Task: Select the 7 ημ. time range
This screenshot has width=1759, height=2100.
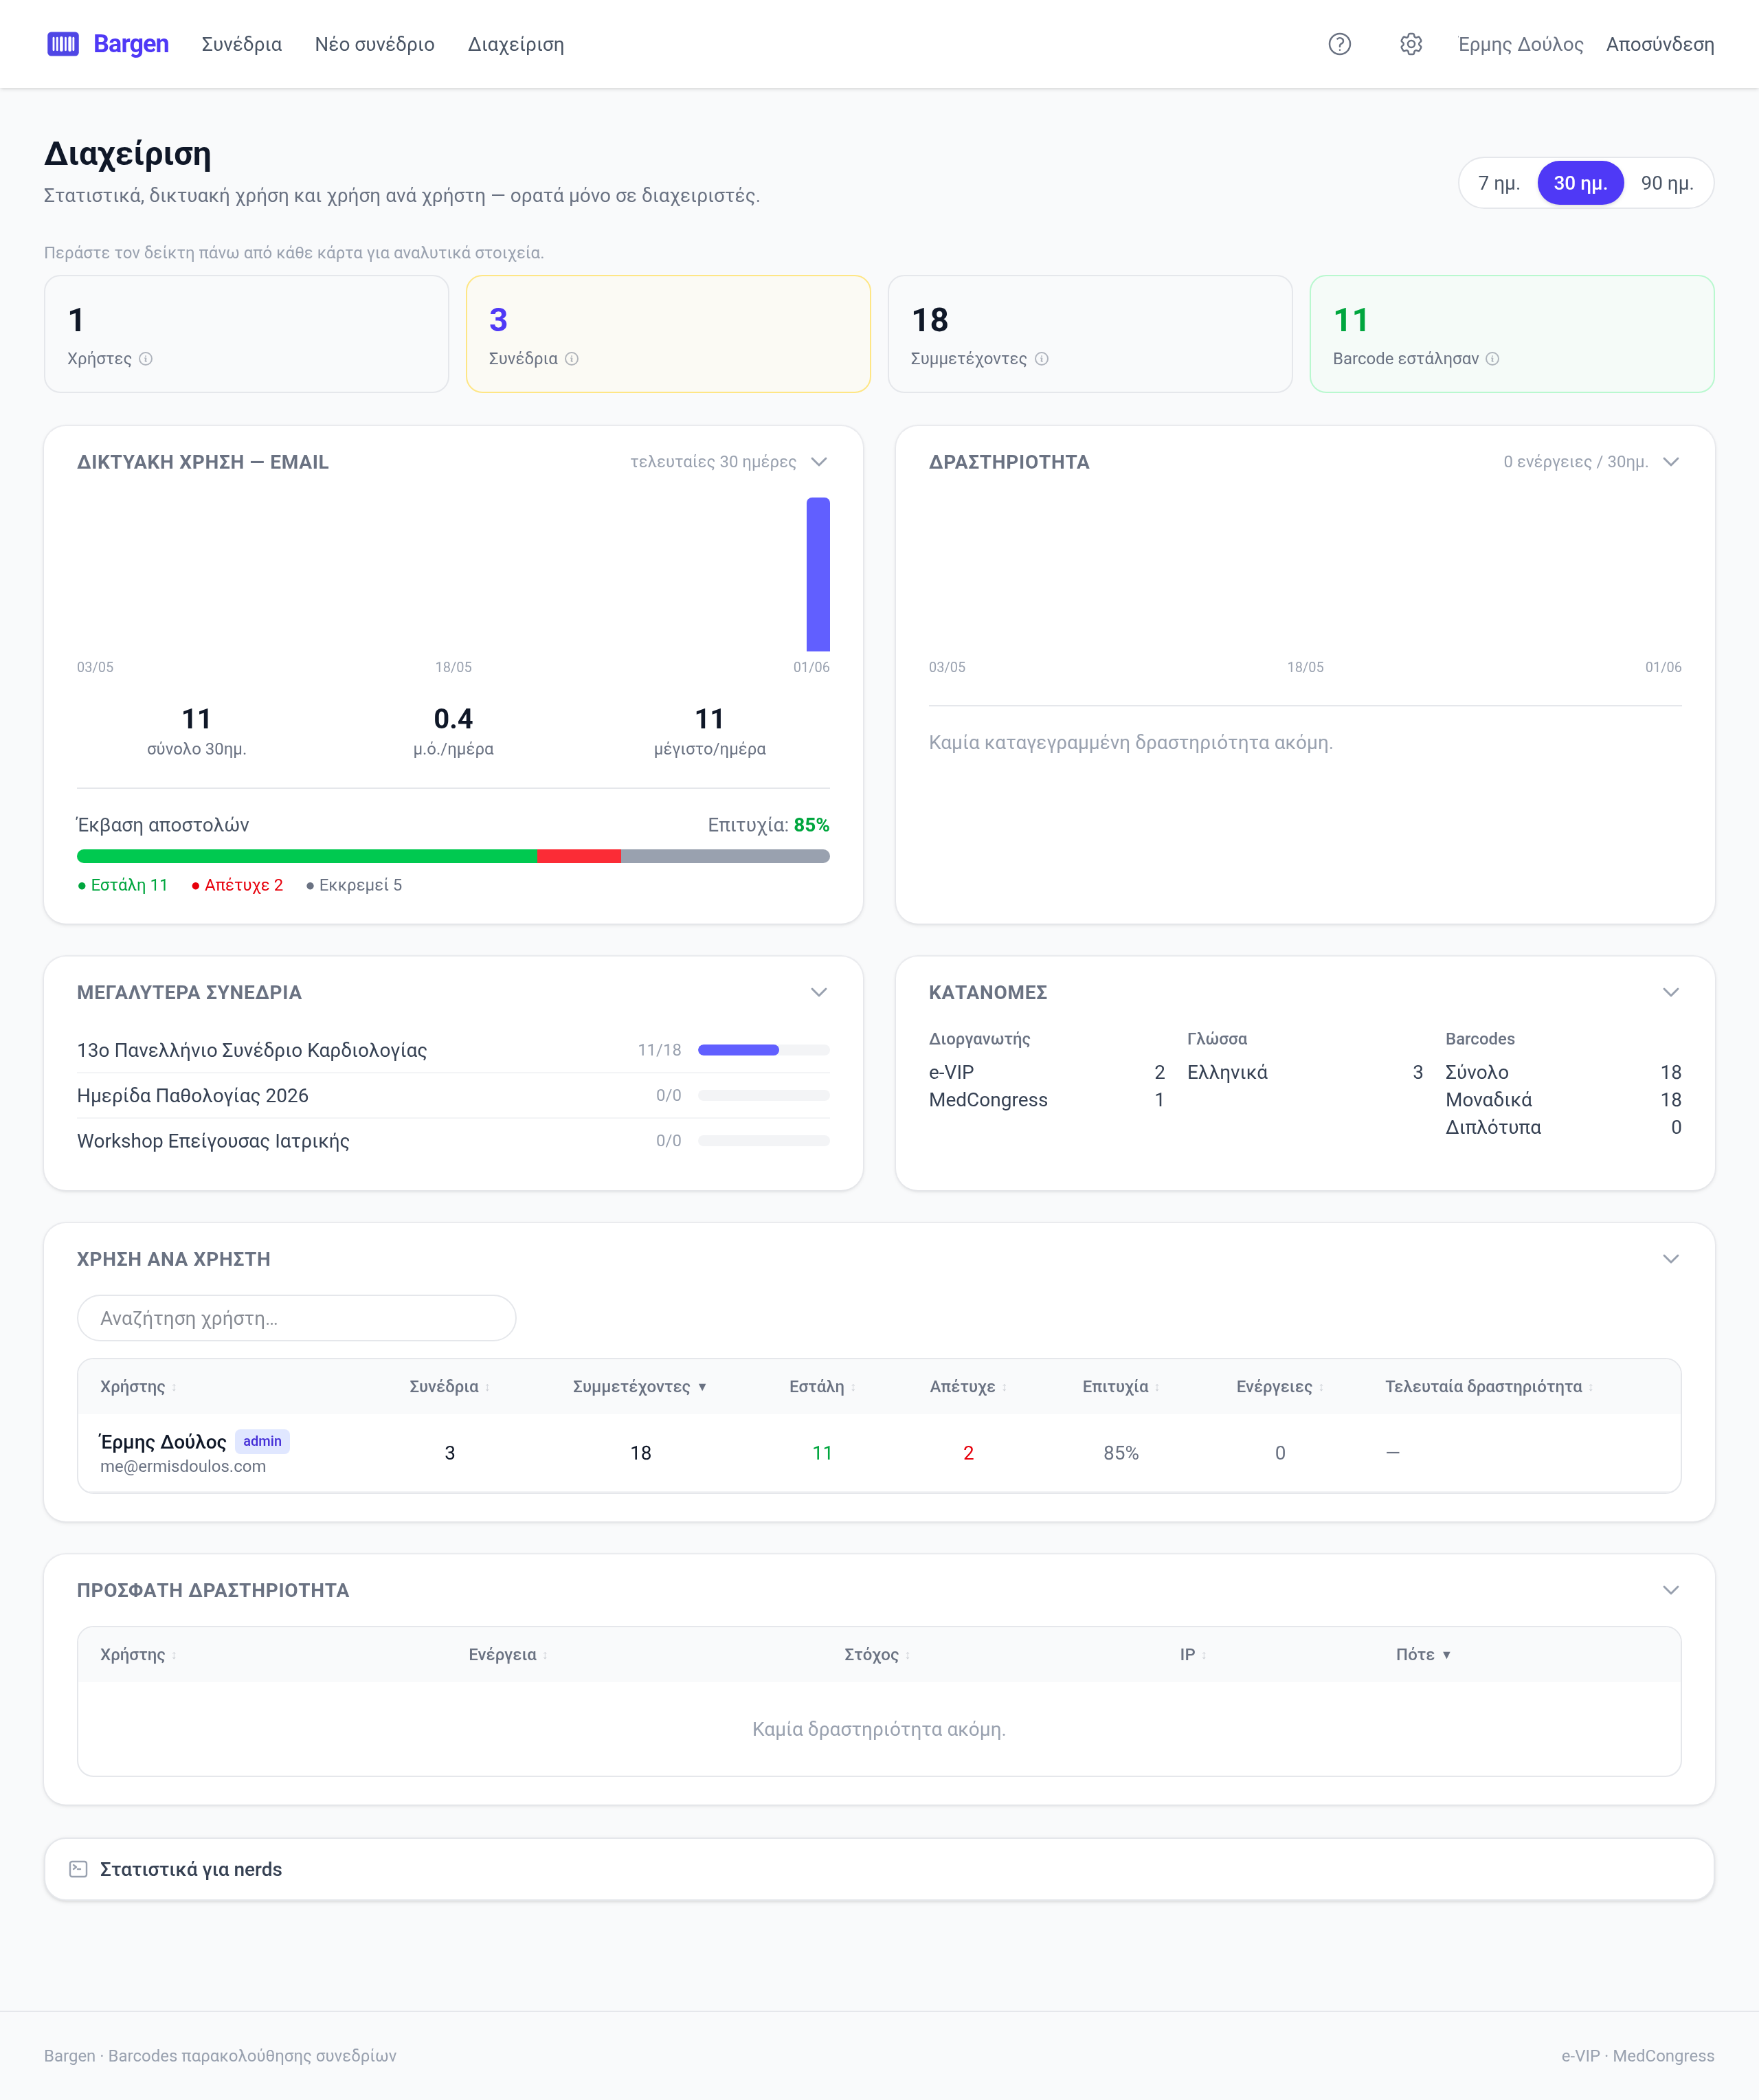Action: pos(1499,183)
